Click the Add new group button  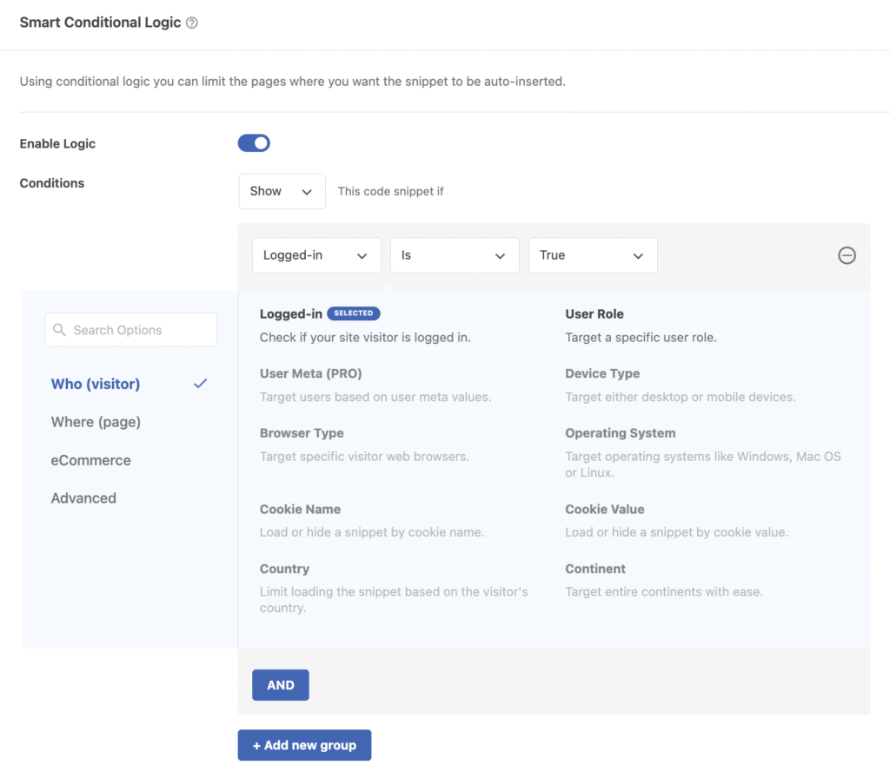pyautogui.click(x=304, y=745)
